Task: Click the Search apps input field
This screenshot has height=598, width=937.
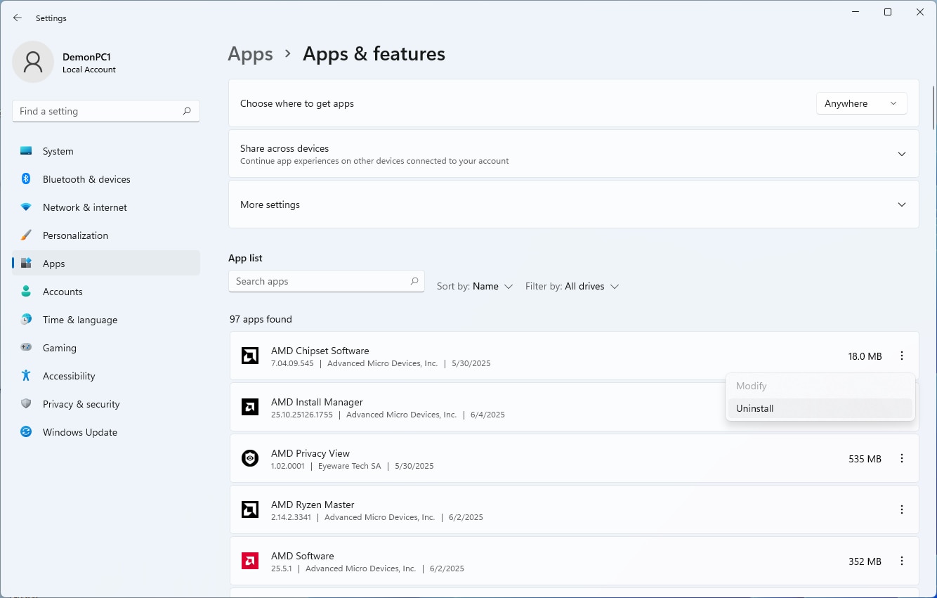Action: [x=327, y=281]
